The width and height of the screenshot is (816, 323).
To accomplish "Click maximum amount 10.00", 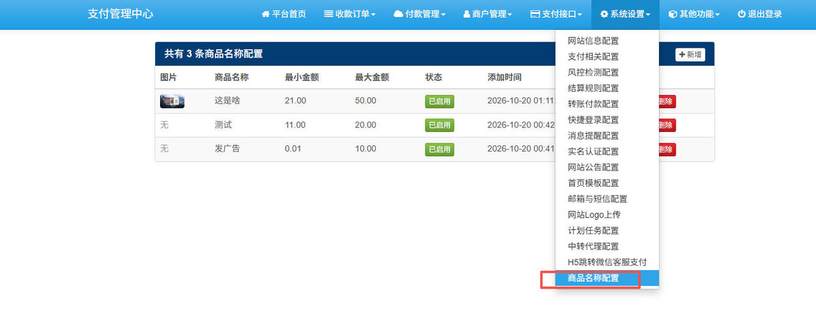I will pyautogui.click(x=366, y=148).
